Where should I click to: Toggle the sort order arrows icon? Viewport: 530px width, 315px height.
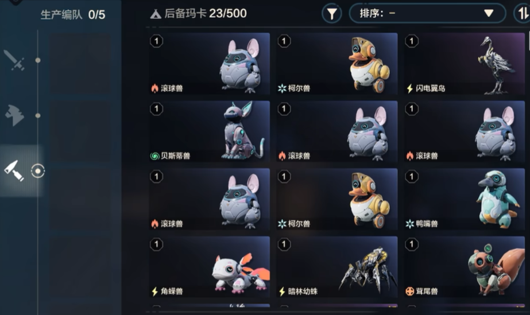pos(522,14)
